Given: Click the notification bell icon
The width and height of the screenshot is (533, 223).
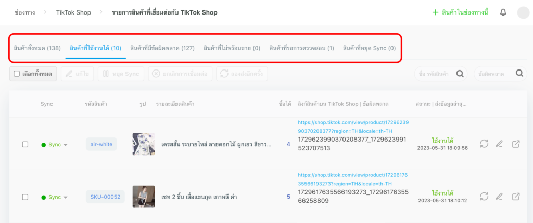Looking at the screenshot, I should tap(503, 12).
